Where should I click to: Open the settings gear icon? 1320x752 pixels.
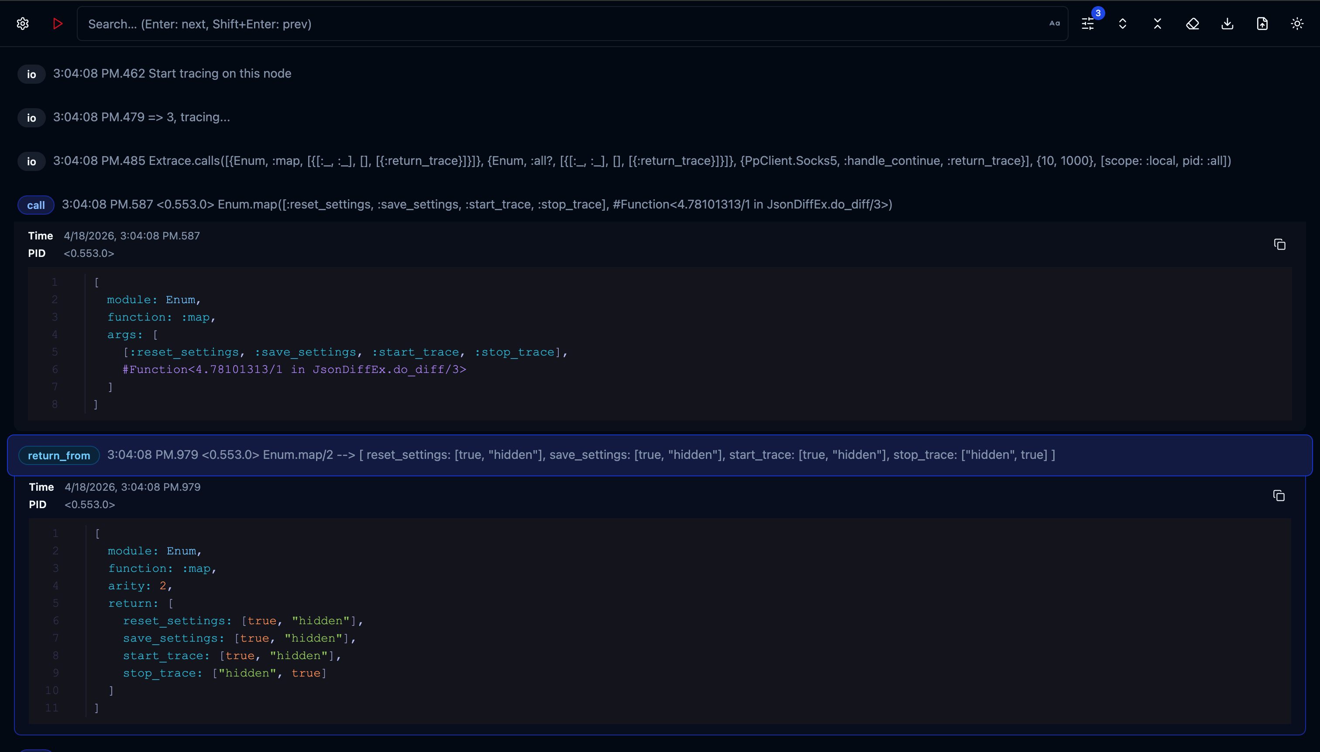pos(23,24)
